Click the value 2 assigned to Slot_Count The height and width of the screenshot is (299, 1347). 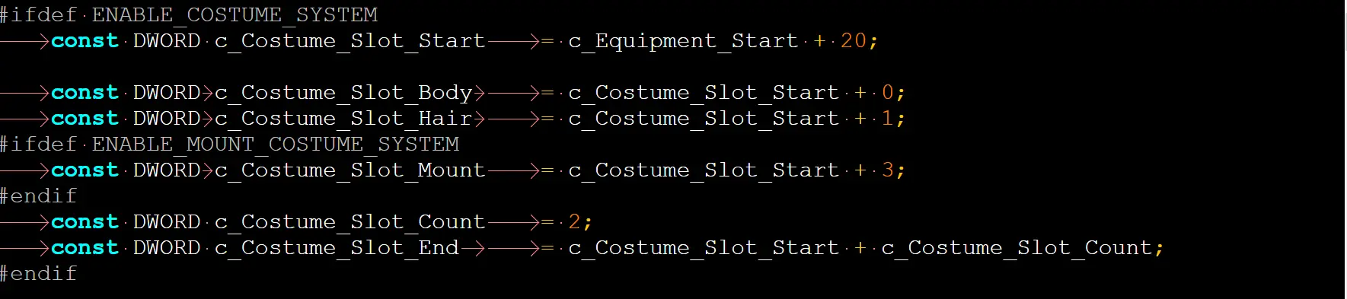click(x=575, y=222)
